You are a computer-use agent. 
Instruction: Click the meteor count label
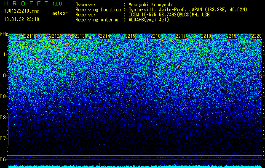pyautogui.click(x=60, y=13)
